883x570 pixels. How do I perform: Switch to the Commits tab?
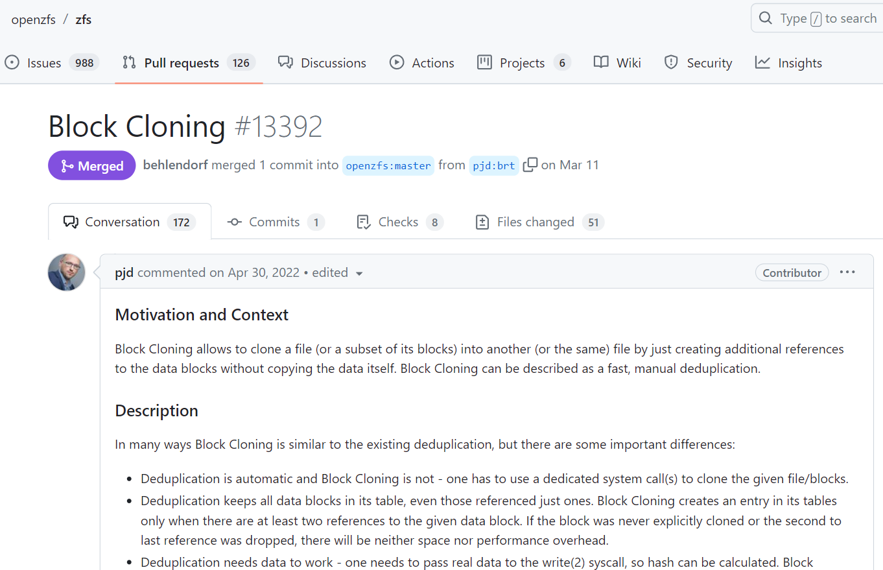pyautogui.click(x=276, y=222)
